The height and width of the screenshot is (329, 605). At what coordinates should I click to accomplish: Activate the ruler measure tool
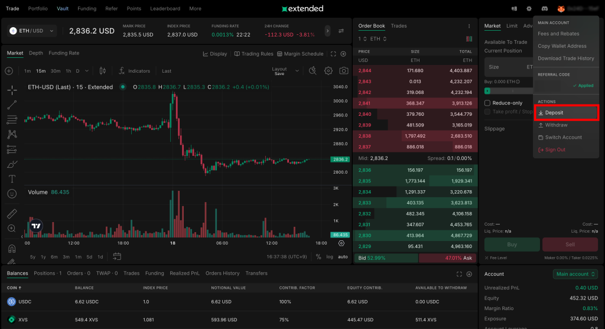(x=12, y=213)
